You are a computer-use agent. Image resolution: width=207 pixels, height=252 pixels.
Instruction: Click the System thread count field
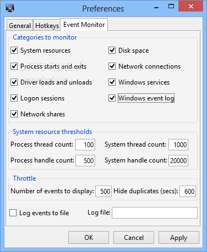coord(178,144)
